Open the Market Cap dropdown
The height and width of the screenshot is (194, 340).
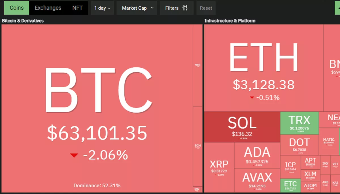(138, 8)
